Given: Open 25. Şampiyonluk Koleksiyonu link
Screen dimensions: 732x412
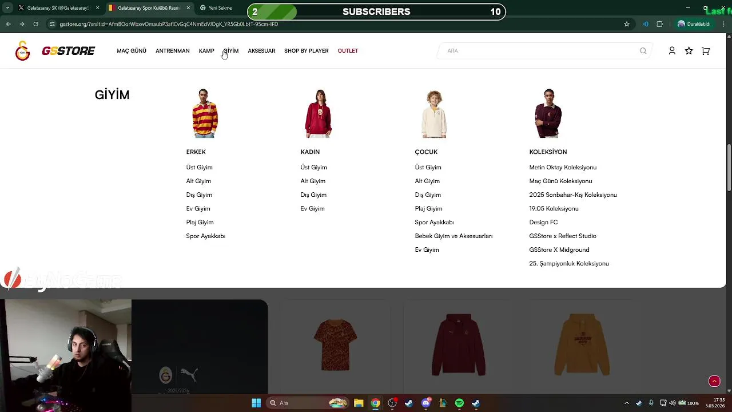Looking at the screenshot, I should point(569,263).
